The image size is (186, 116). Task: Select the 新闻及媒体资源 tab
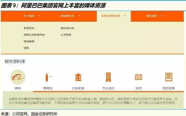pos(111,16)
